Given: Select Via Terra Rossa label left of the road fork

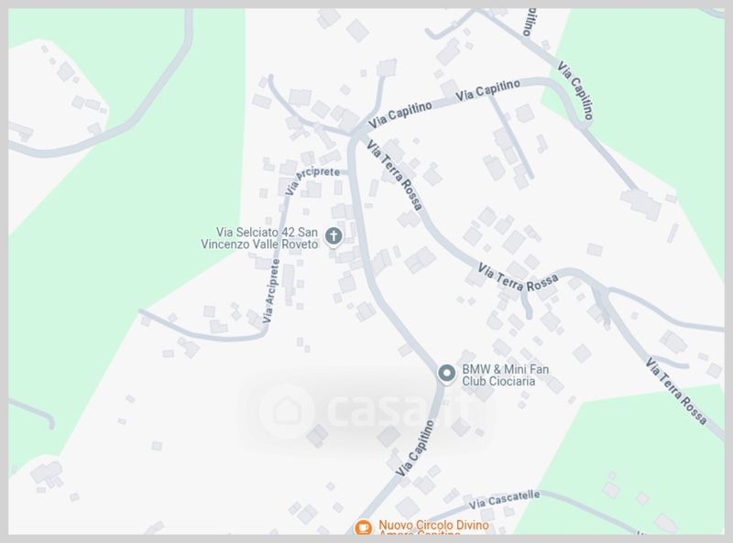Looking at the screenshot, I should pos(518,277).
